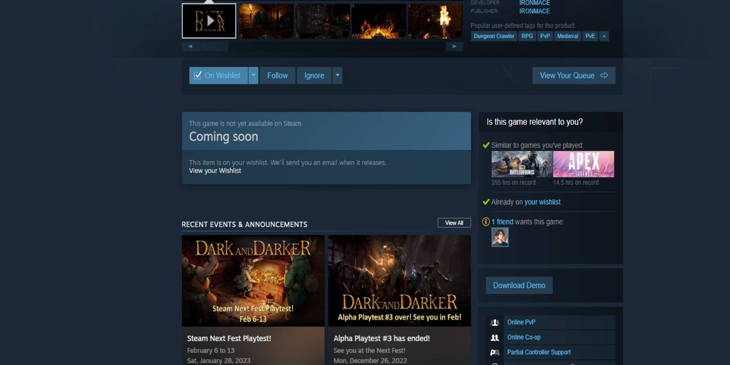Click the controller icon for controller support

tap(495, 352)
